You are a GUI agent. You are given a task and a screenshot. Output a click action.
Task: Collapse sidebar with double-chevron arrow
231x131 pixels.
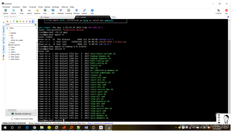pyautogui.click(x=4, y=23)
